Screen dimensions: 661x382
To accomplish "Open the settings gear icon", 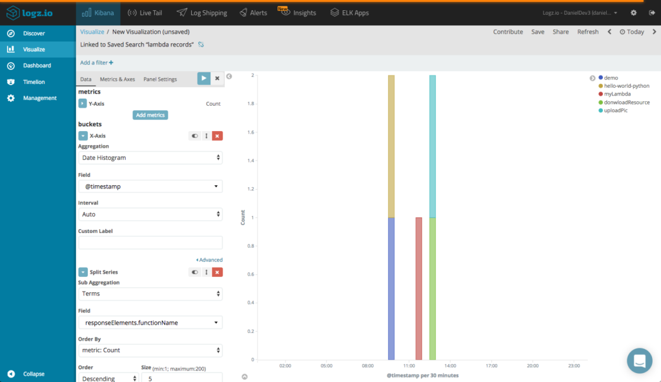I will point(633,13).
